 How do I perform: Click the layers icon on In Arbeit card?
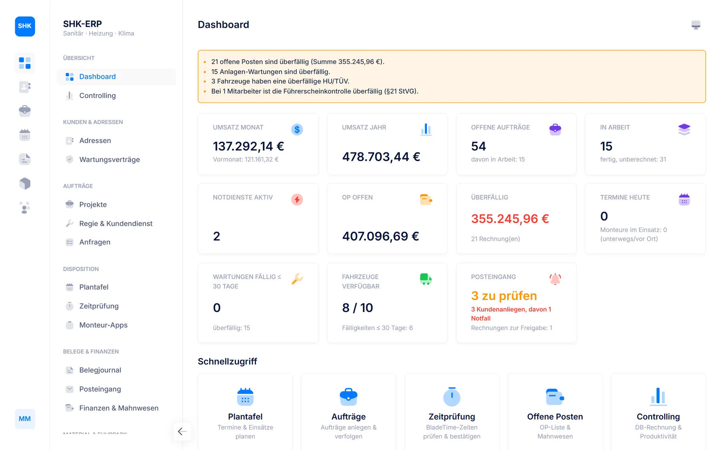tap(684, 129)
